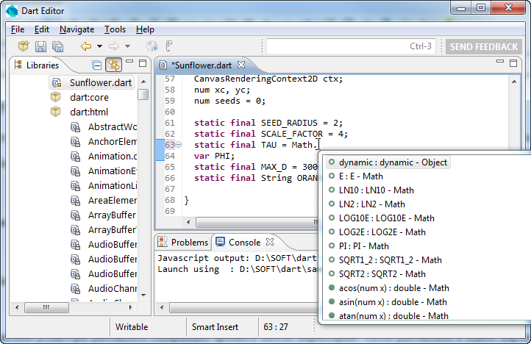Screen dimensions: 531x344
Task: Click the Libraries scrollbar down arrow
Action: tap(143, 295)
